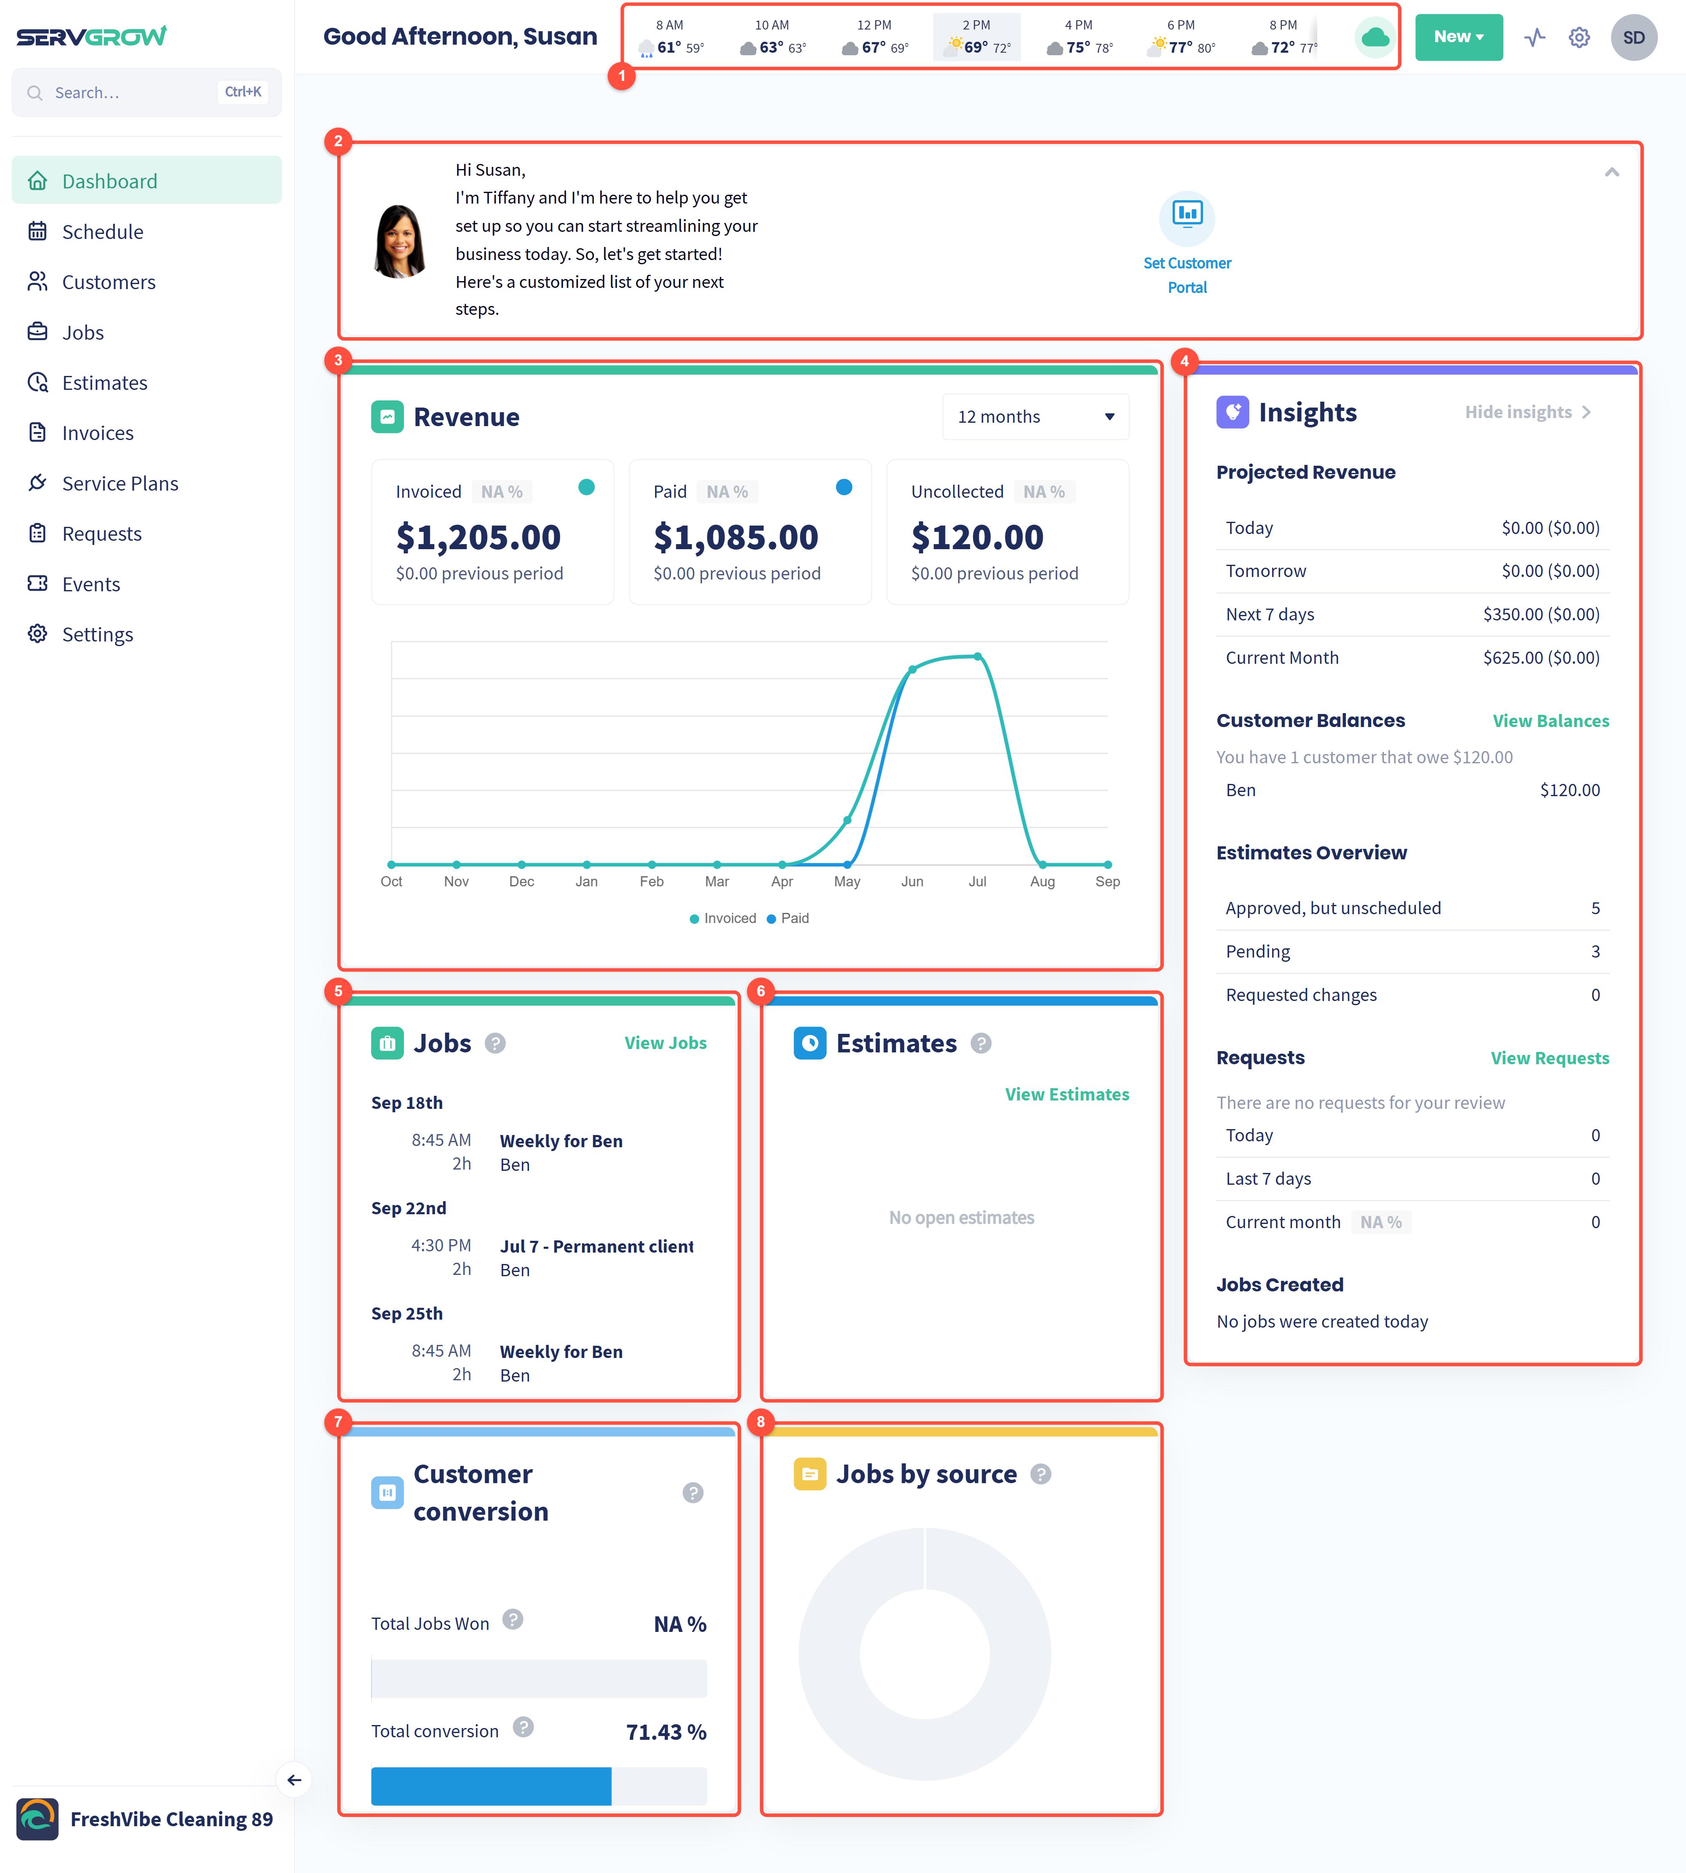Open the 12 months period dropdown
This screenshot has height=1873, width=1686.
tap(1036, 417)
